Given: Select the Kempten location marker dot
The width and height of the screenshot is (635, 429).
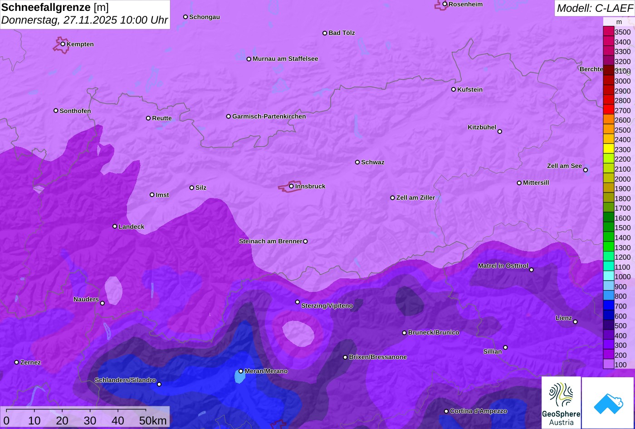Looking at the screenshot, I should [x=63, y=44].
